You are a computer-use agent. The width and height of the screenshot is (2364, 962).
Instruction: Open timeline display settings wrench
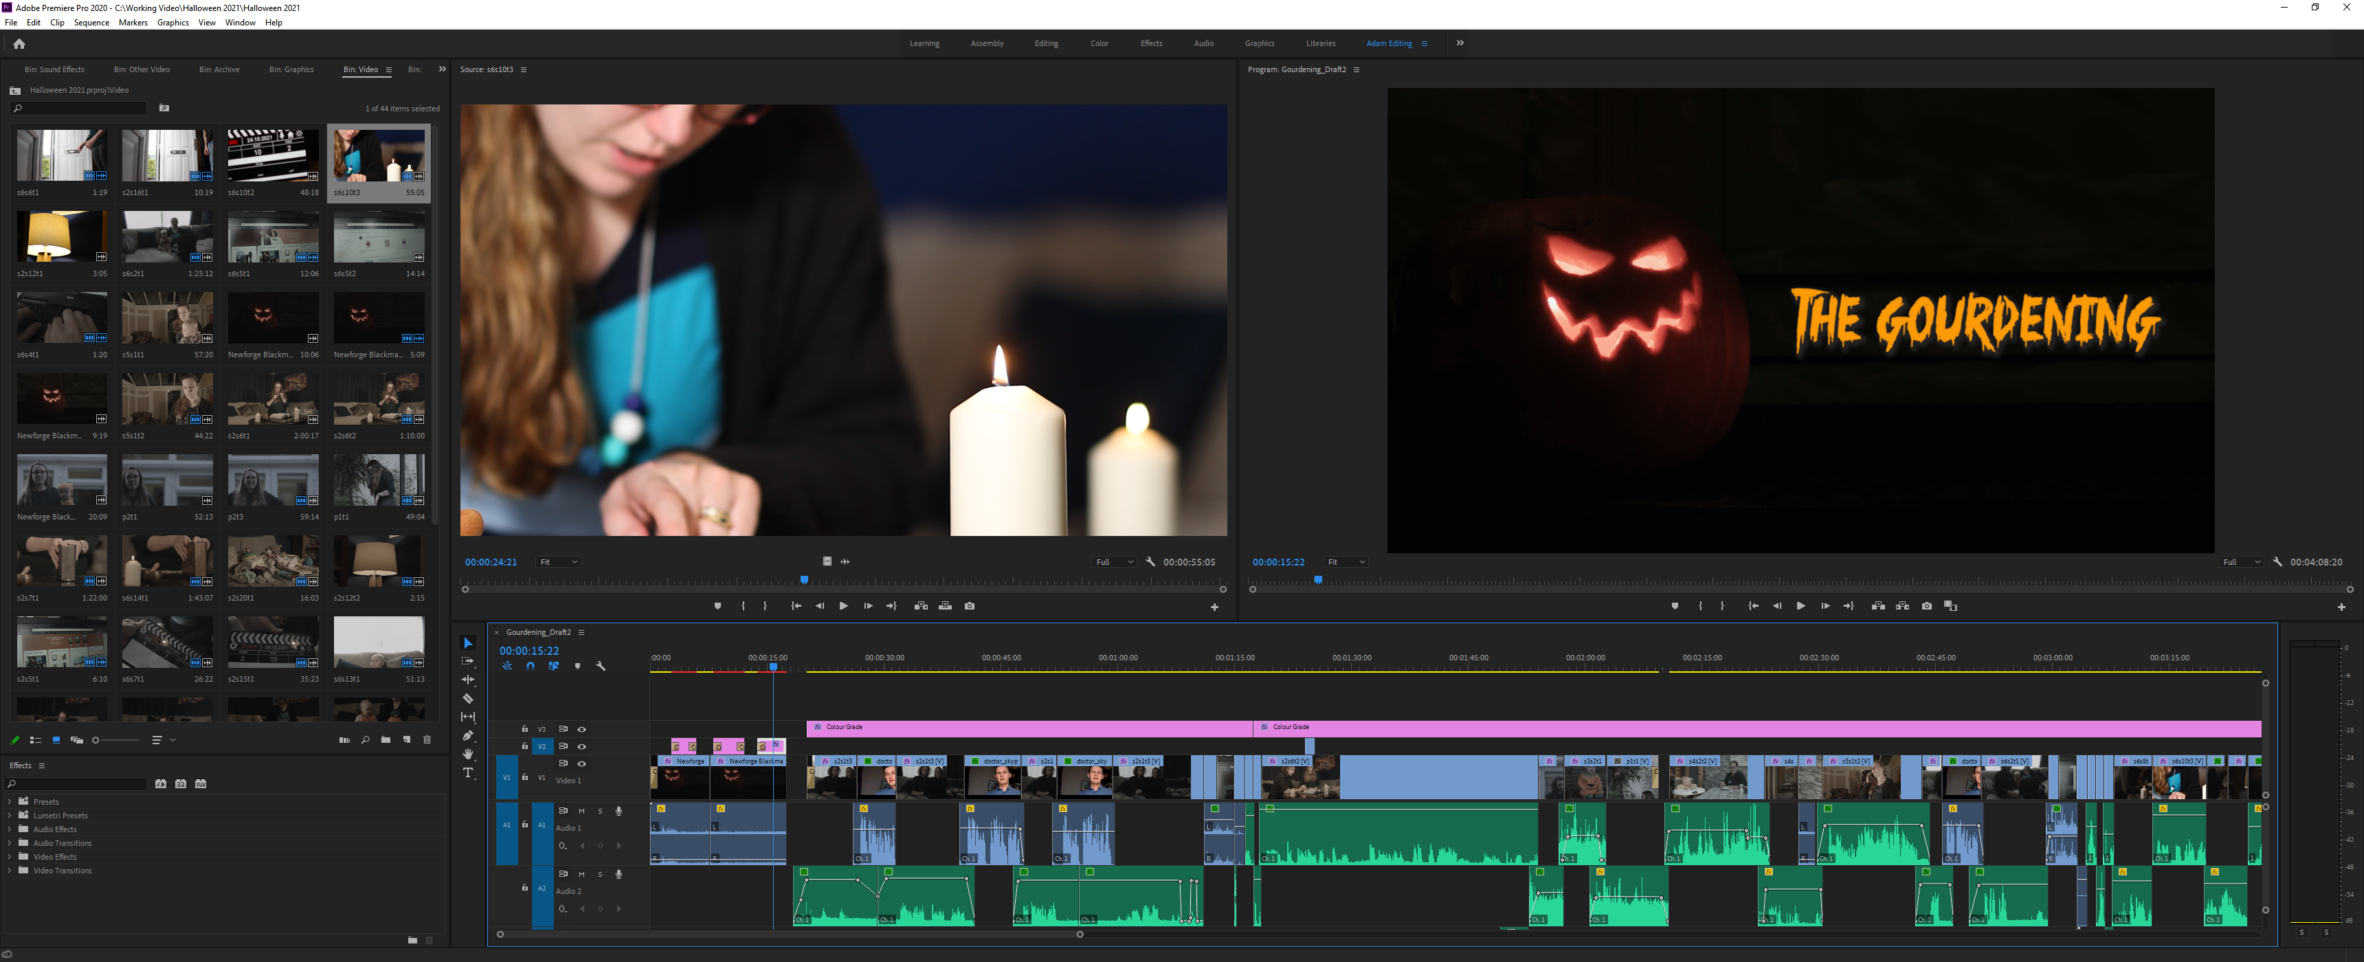tap(601, 667)
